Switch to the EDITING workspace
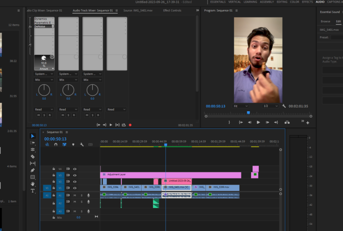The height and width of the screenshot is (231, 343). coord(282,2)
